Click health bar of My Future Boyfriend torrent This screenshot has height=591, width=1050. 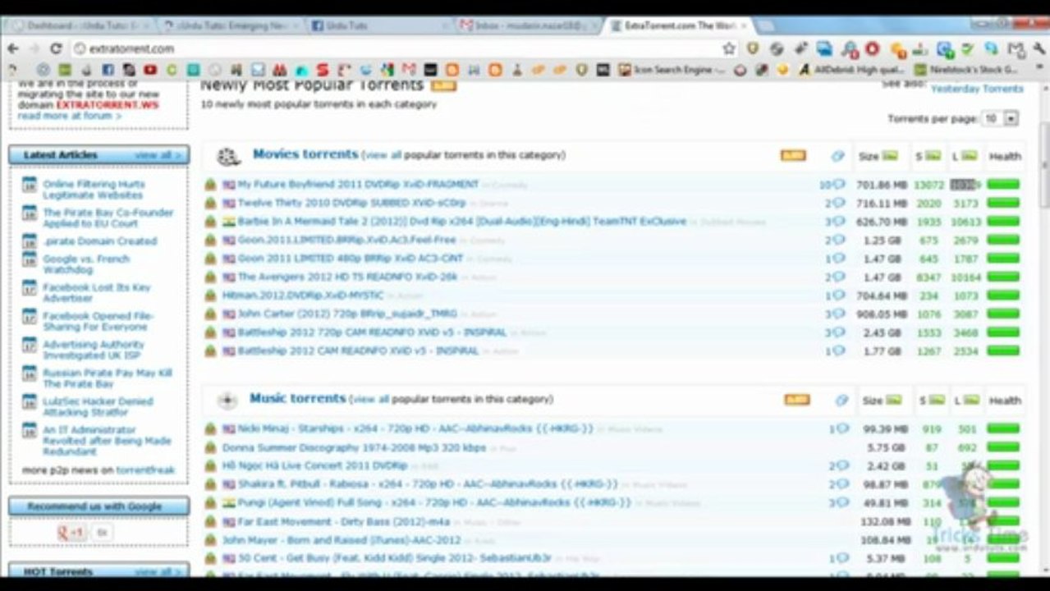pyautogui.click(x=1003, y=185)
